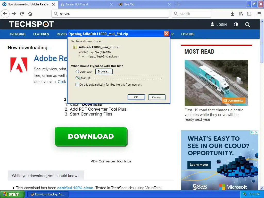Click Browse to choose an application

104,72
